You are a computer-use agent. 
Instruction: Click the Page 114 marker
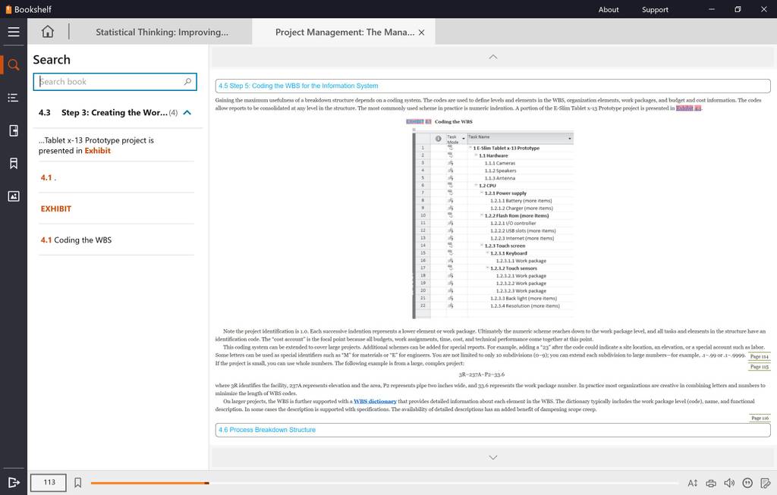click(x=759, y=357)
